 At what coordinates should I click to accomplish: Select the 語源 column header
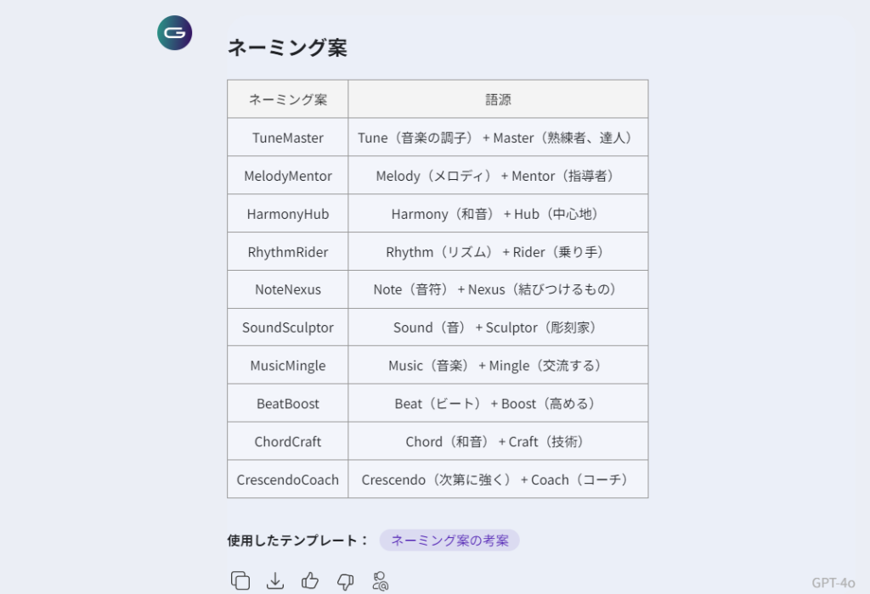point(498,99)
